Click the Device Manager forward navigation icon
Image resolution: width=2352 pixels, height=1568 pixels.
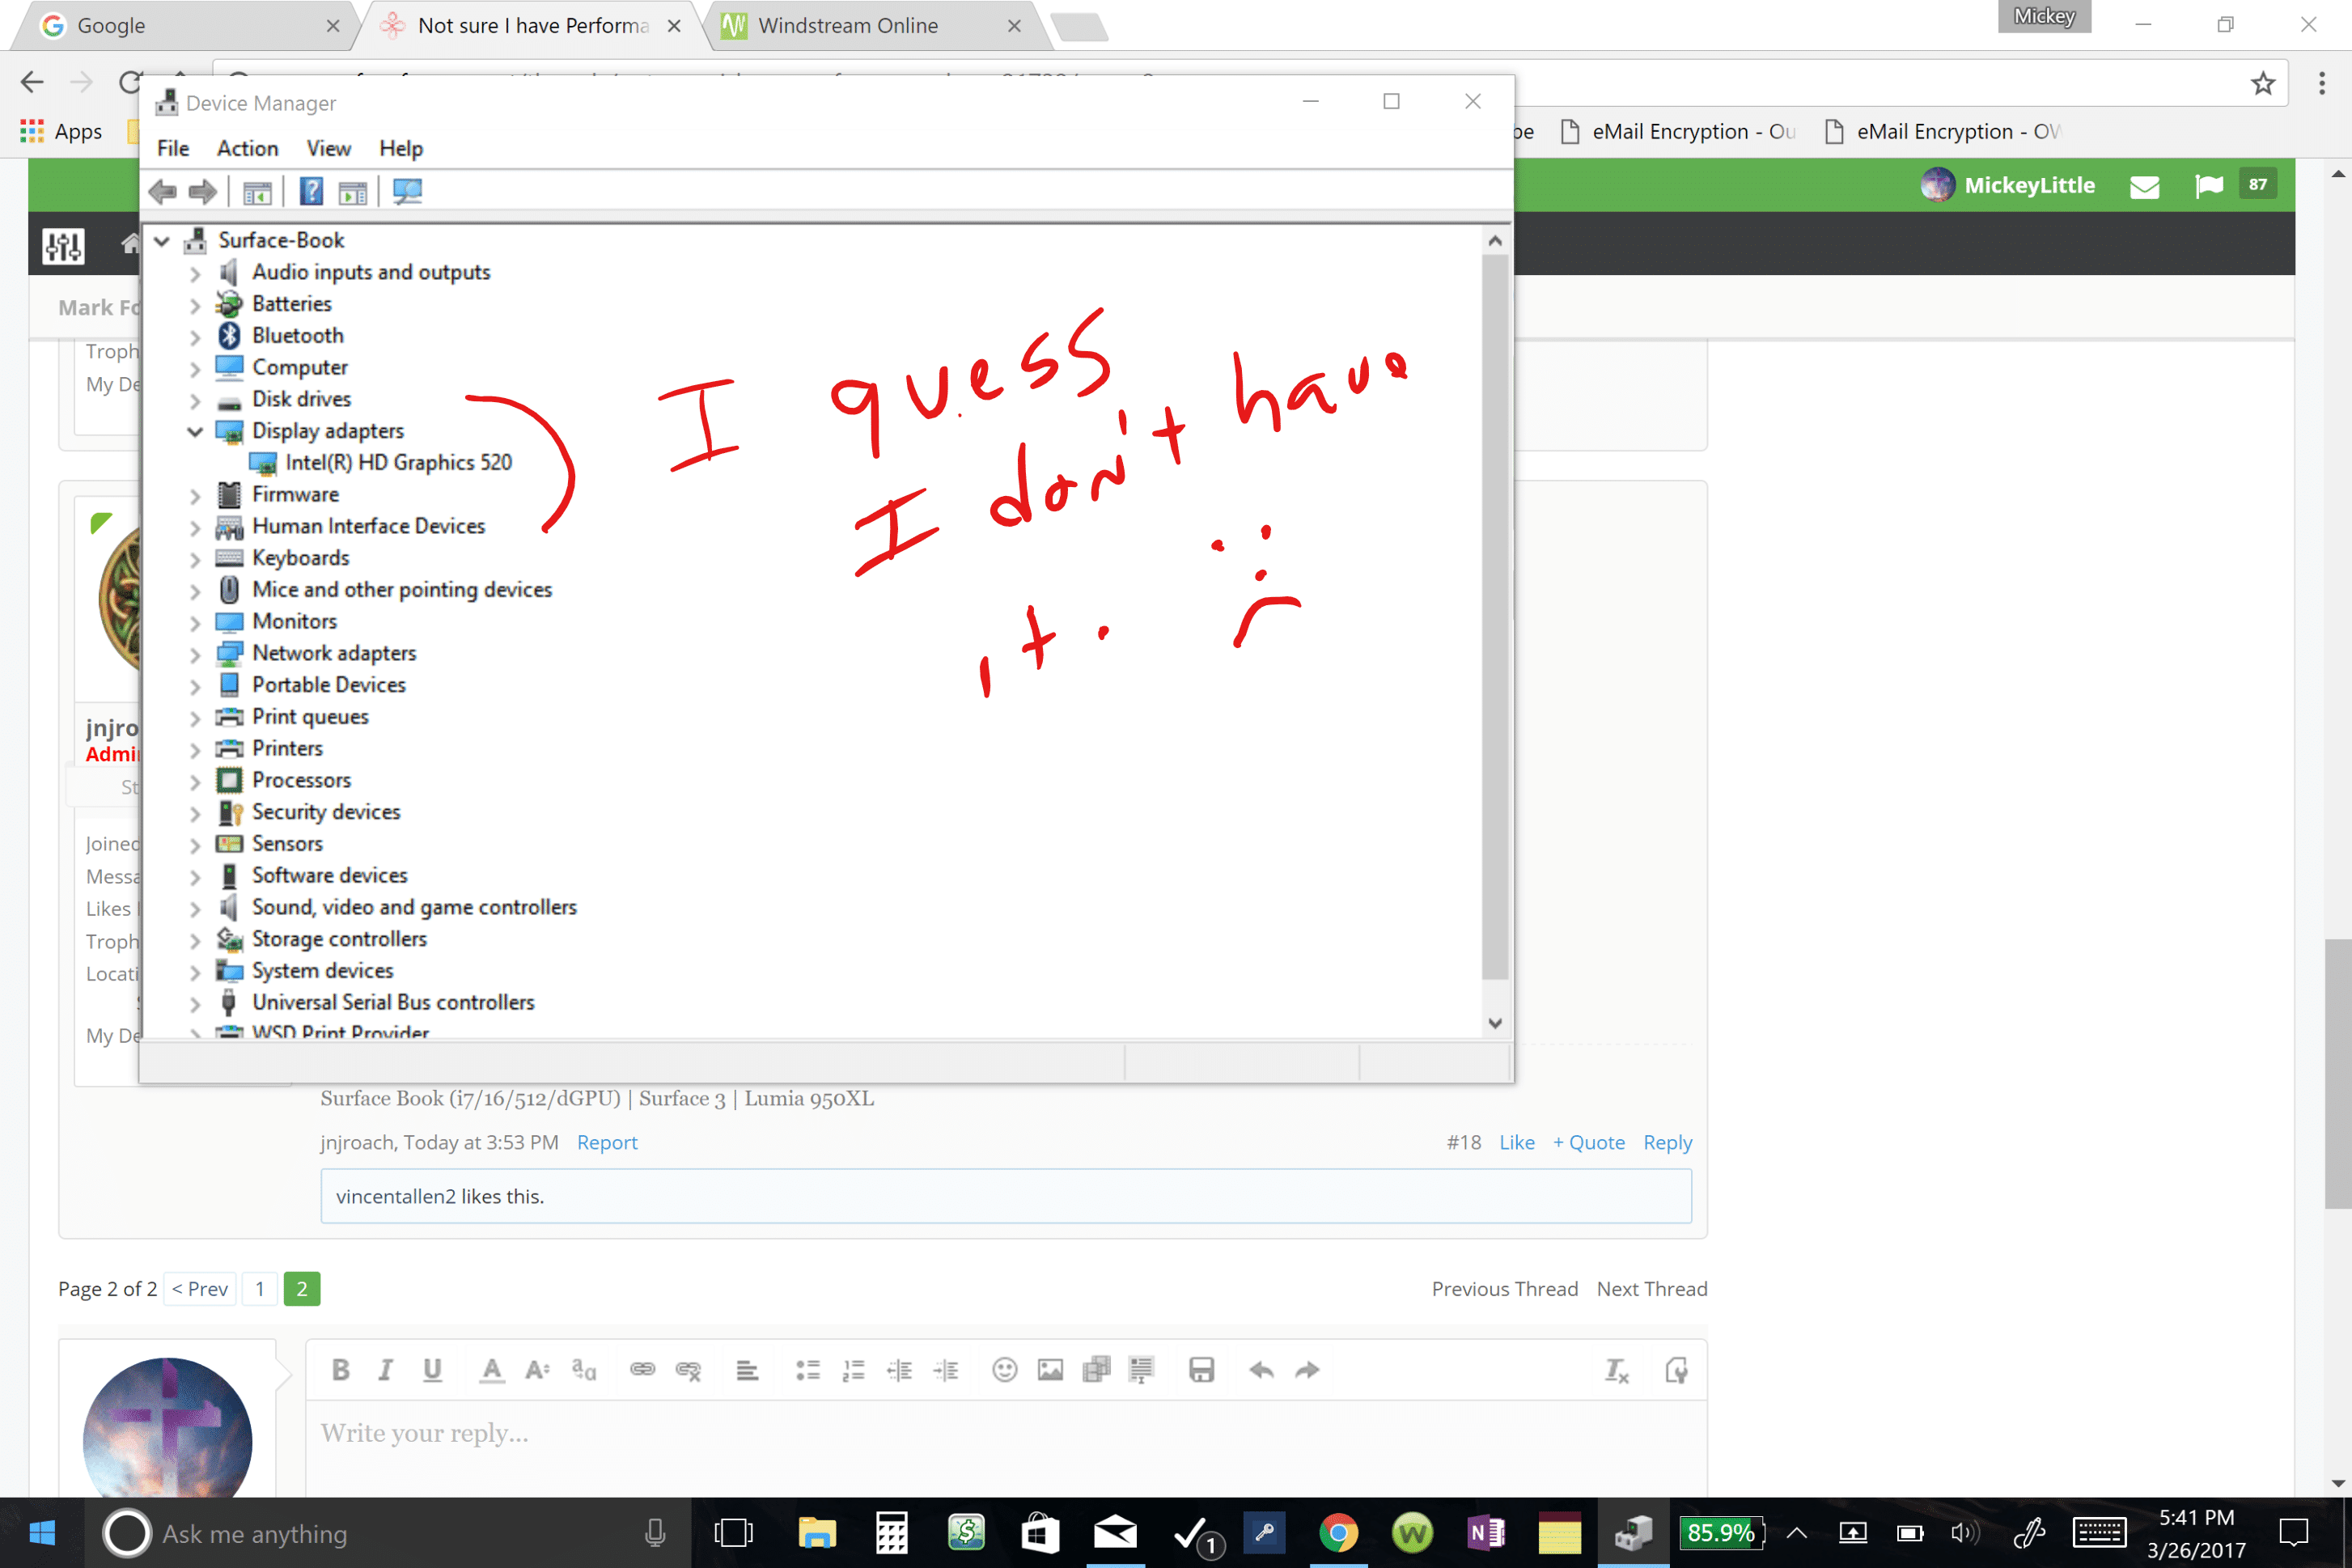[x=203, y=191]
